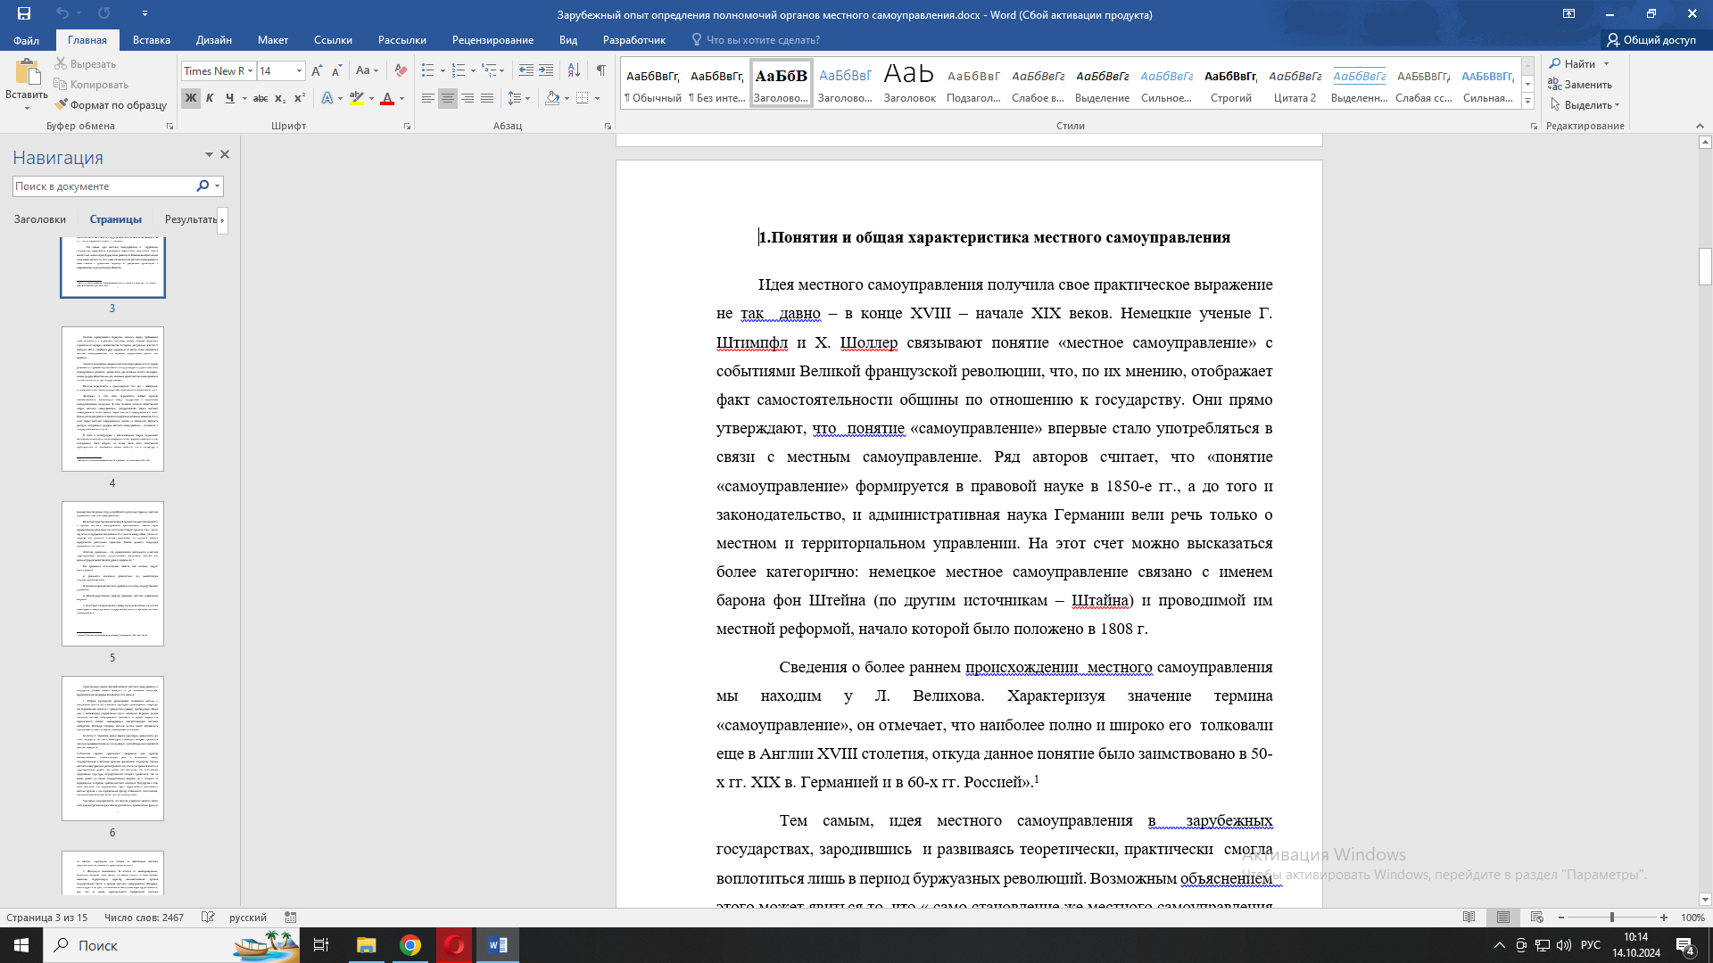Toggle show paragraph marks
1713x963 pixels.
pyautogui.click(x=601, y=71)
